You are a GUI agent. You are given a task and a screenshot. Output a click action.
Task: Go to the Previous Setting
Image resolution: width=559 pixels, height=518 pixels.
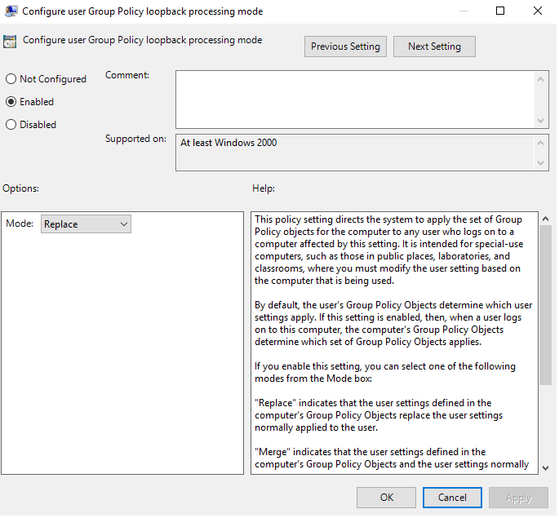tap(345, 46)
